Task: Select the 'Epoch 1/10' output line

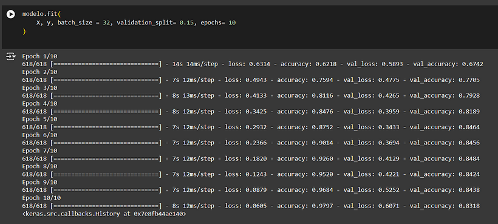Action: (x=39, y=56)
